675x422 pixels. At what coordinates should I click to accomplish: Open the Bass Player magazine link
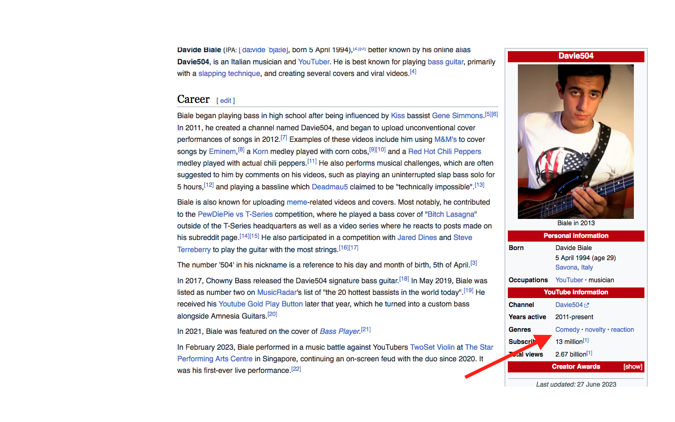pyautogui.click(x=340, y=331)
